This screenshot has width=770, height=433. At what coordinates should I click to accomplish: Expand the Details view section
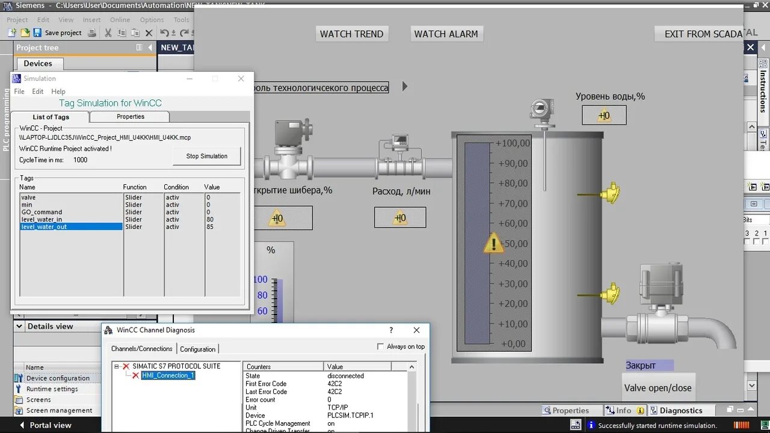point(20,326)
